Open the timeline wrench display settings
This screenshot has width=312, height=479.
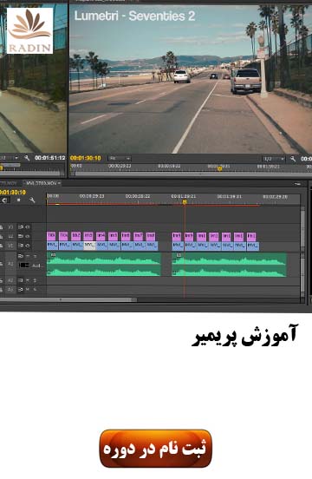click(x=32, y=200)
